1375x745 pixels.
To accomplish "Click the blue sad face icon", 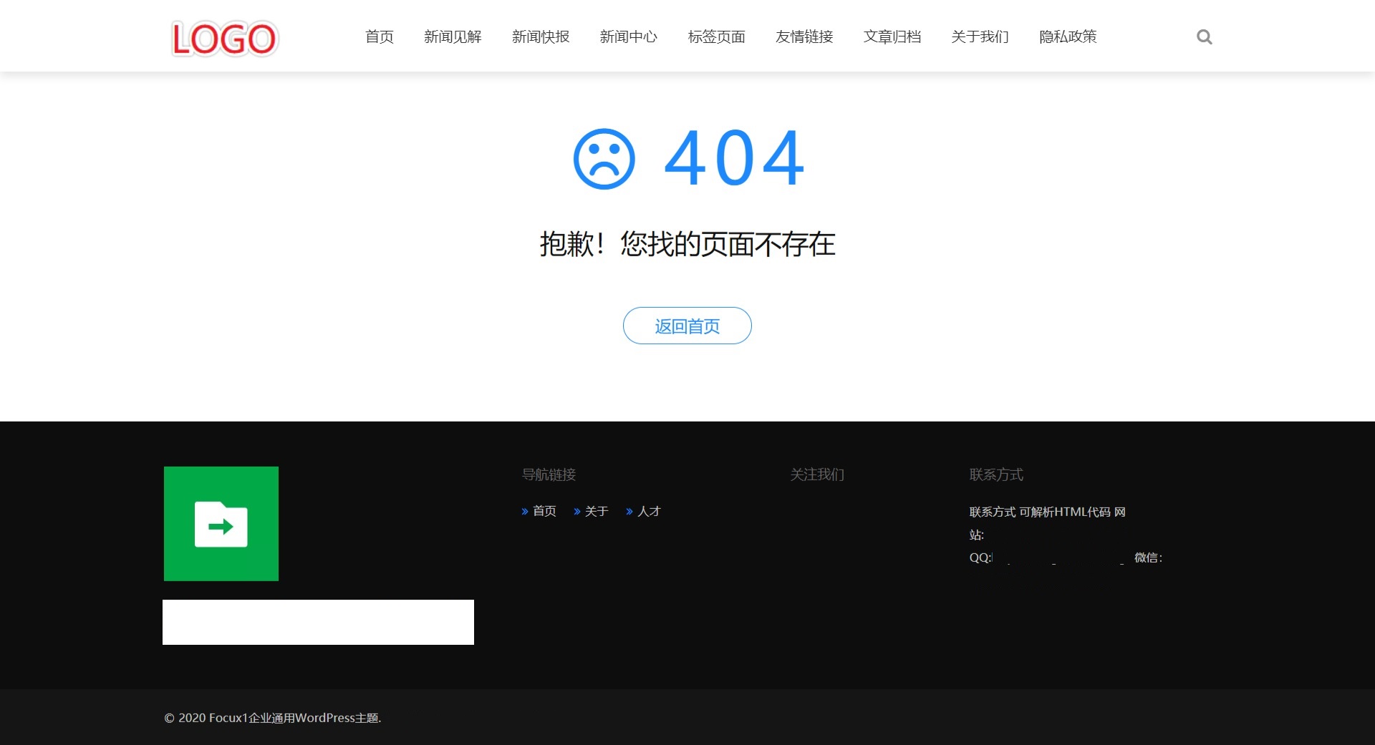I will (x=604, y=159).
